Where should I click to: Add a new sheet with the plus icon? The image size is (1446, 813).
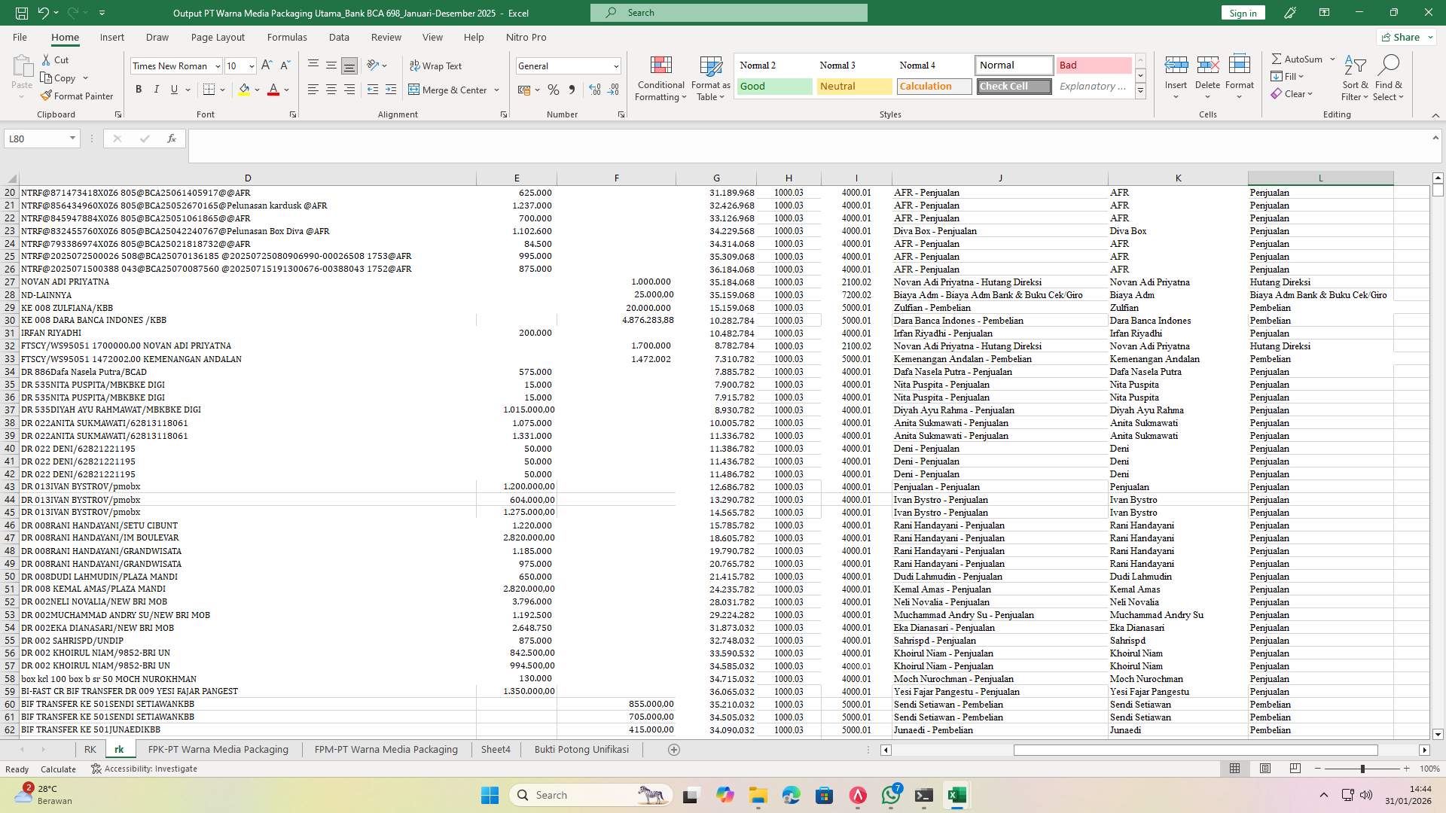(x=674, y=749)
